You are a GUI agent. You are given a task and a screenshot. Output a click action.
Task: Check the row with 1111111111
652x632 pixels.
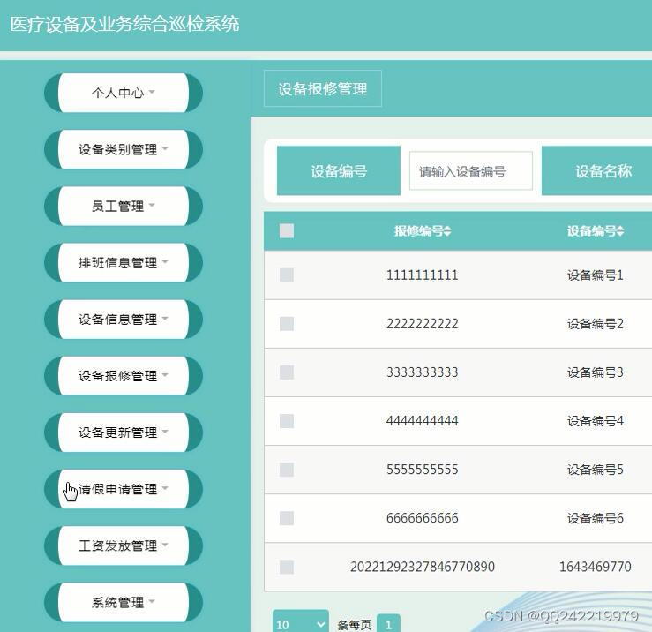click(x=287, y=275)
